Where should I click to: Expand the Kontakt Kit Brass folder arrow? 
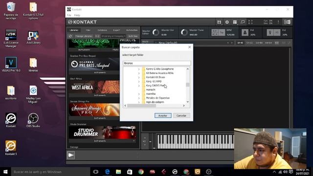139,77
